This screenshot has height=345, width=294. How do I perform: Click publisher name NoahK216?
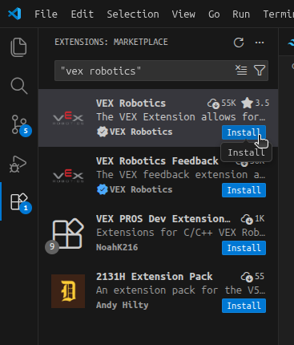[x=117, y=247]
